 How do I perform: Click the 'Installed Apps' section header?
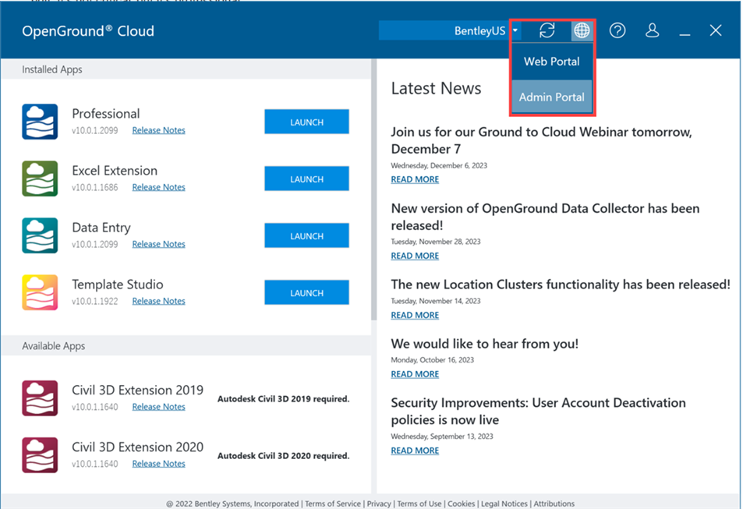point(52,69)
